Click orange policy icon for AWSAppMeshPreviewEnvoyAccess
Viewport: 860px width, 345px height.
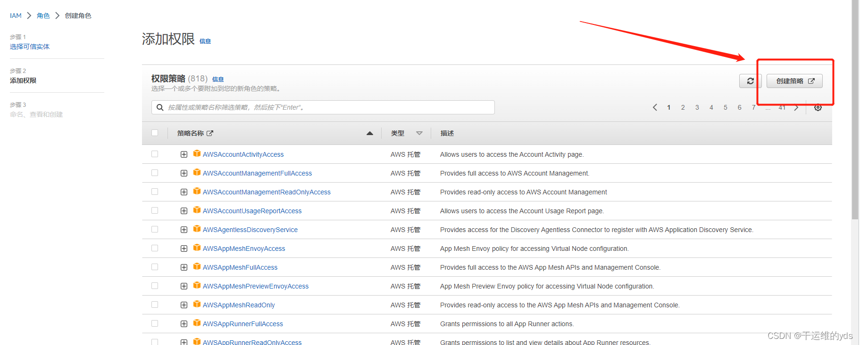(197, 285)
